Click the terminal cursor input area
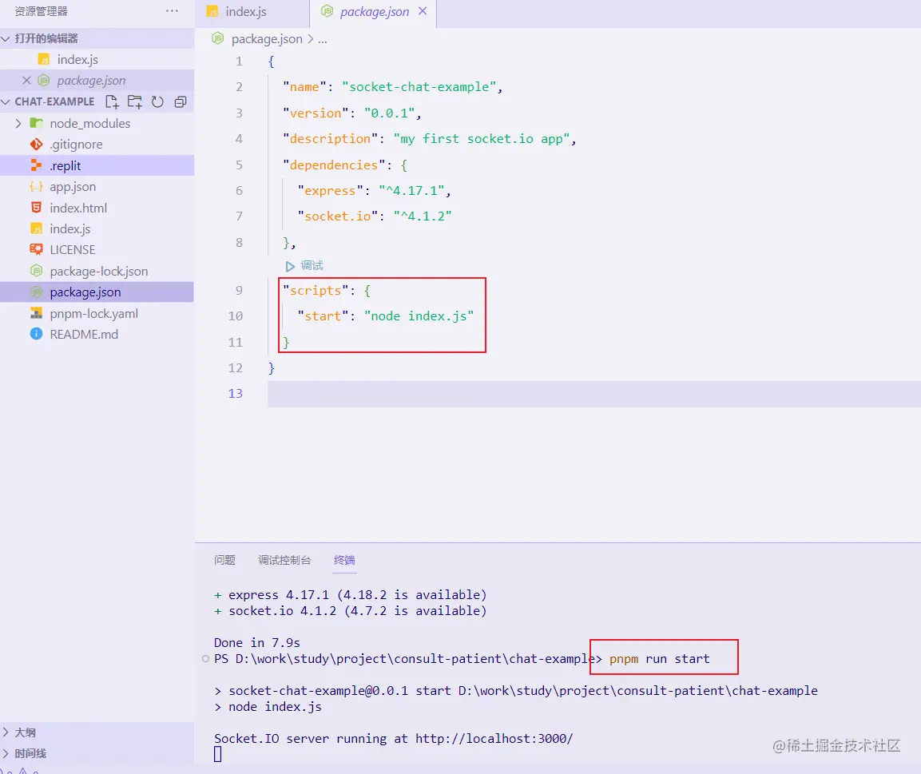Image resolution: width=921 pixels, height=774 pixels. click(218, 755)
